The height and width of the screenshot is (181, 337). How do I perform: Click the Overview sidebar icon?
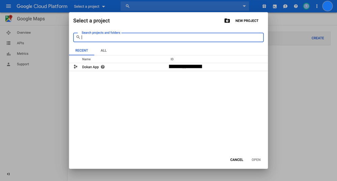point(8,33)
